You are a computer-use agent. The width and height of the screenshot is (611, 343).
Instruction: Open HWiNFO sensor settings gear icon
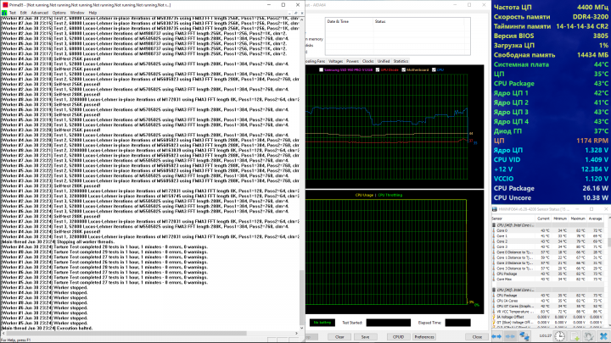pos(589,336)
